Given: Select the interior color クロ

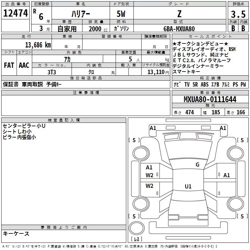Looking at the screenshot, I should [91, 72].
